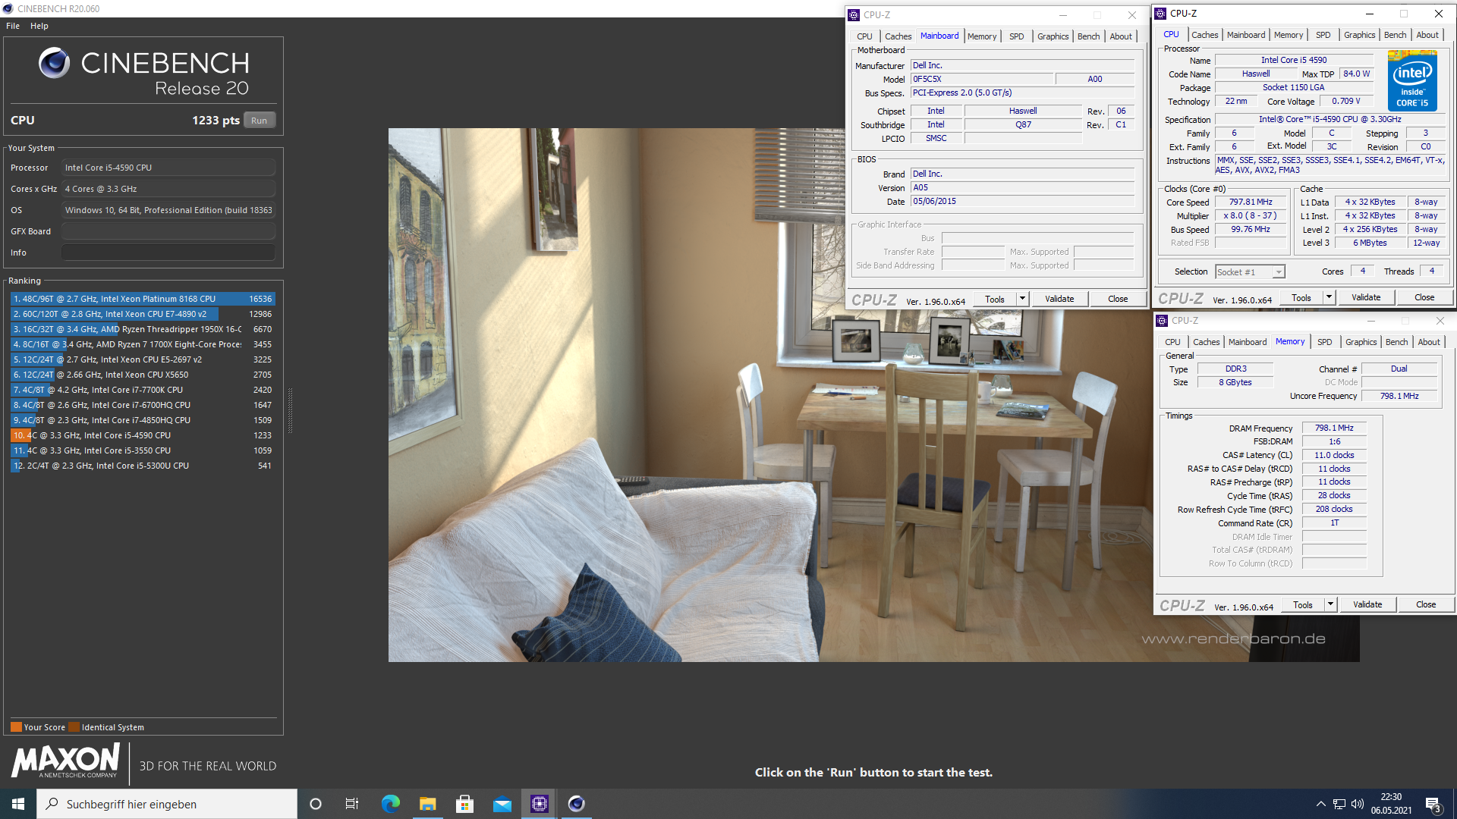1457x819 pixels.
Task: Select Mainboard tab in CPU-tab CPU-Z window
Action: (1246, 35)
